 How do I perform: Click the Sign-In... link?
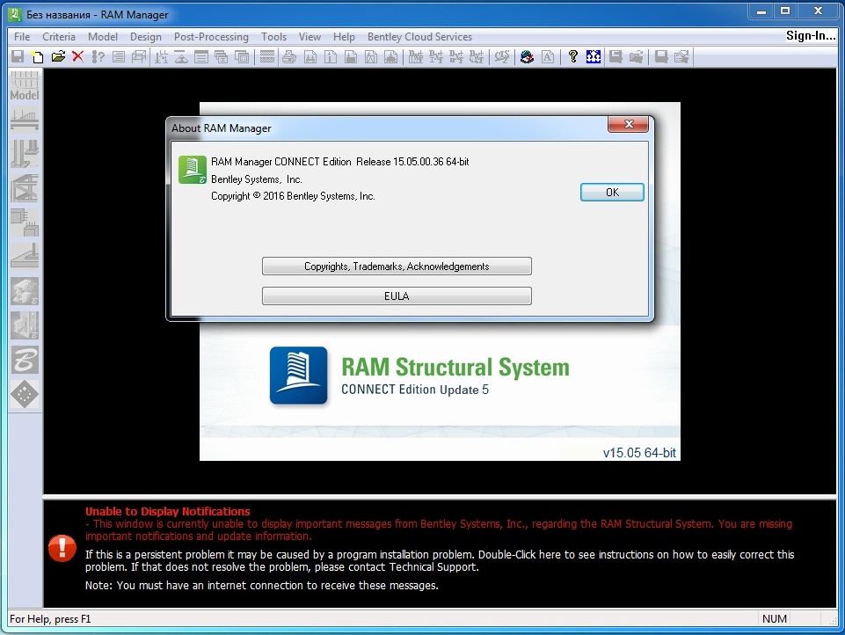[x=811, y=35]
